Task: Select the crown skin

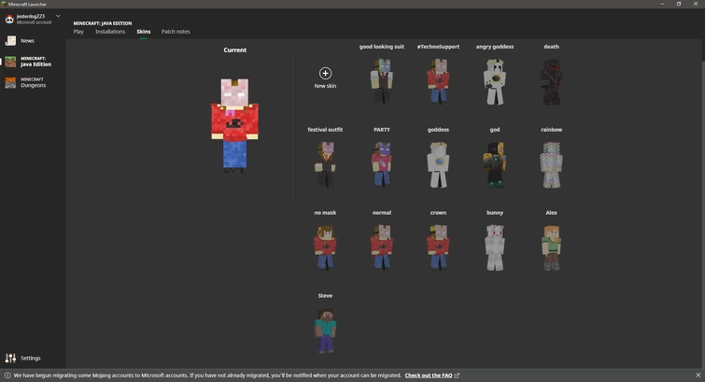Action: (438, 248)
